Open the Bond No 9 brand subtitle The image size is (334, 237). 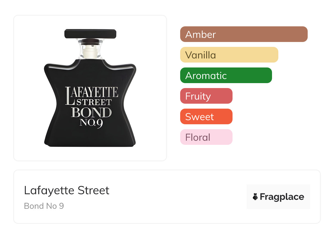[x=44, y=206]
